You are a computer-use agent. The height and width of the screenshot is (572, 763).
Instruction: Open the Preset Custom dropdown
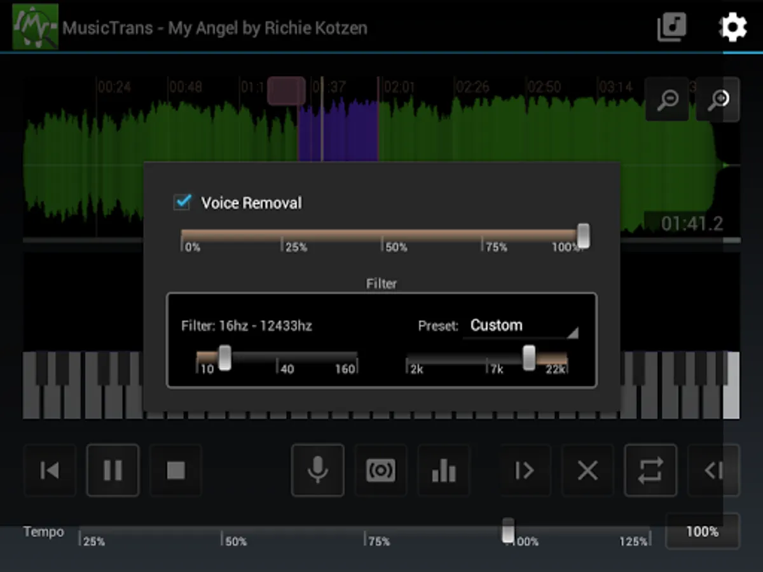(x=521, y=326)
